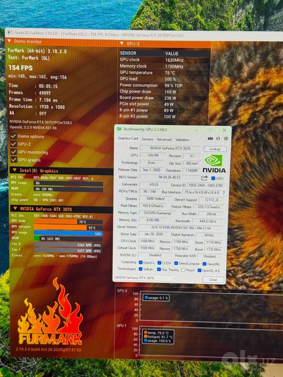Click the Name field NVIDIA GeForce RTX 3070

[x=170, y=148]
